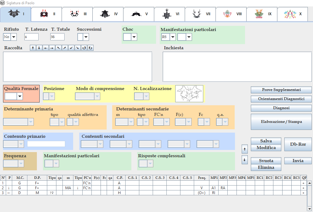The image size is (313, 212).
Task: Select the "(O+)" frequency cell
Action: pos(202,193)
